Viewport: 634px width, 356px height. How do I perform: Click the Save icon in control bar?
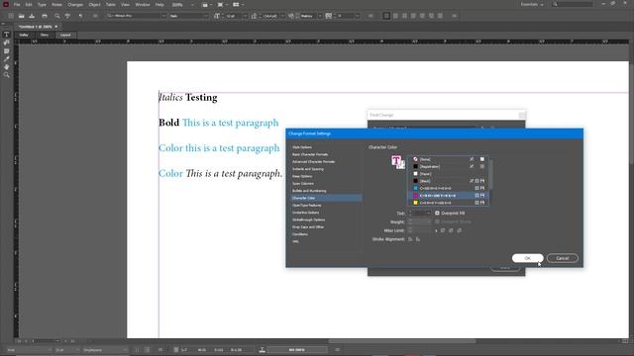point(32,16)
